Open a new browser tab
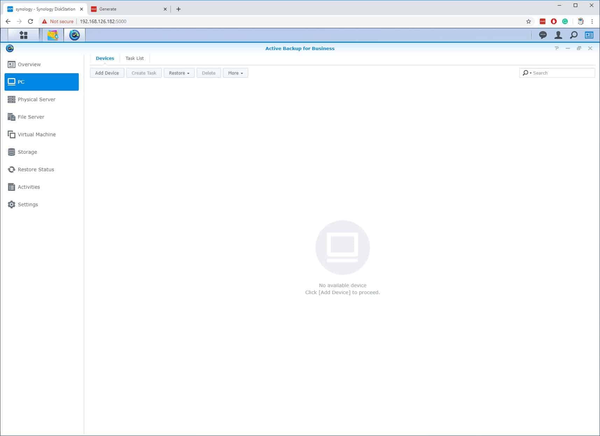 click(179, 9)
